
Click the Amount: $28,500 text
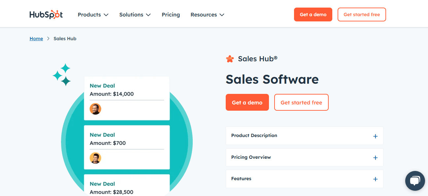coord(112,192)
